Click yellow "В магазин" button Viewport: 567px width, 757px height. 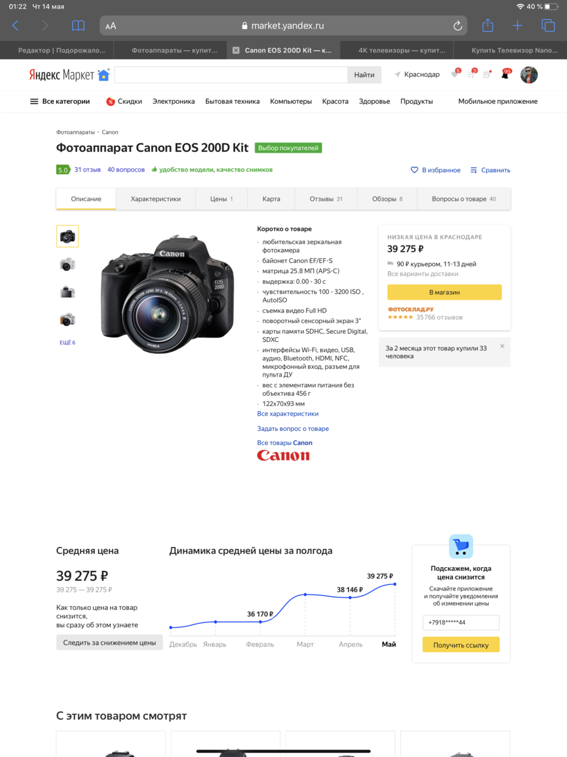[445, 292]
